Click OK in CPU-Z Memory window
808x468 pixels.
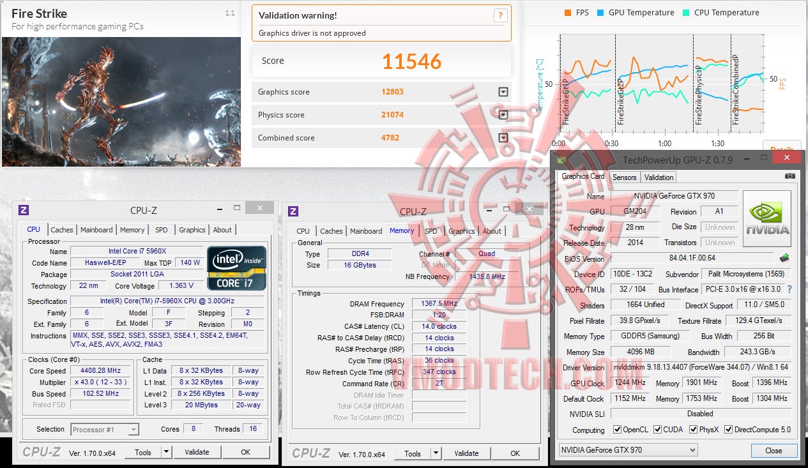tap(515, 453)
